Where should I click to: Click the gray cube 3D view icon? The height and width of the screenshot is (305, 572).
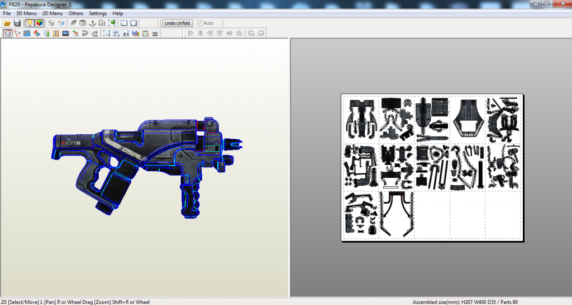point(51,23)
